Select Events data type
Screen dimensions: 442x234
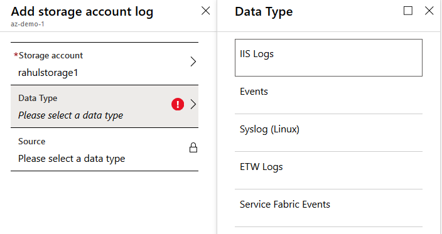coord(328,95)
